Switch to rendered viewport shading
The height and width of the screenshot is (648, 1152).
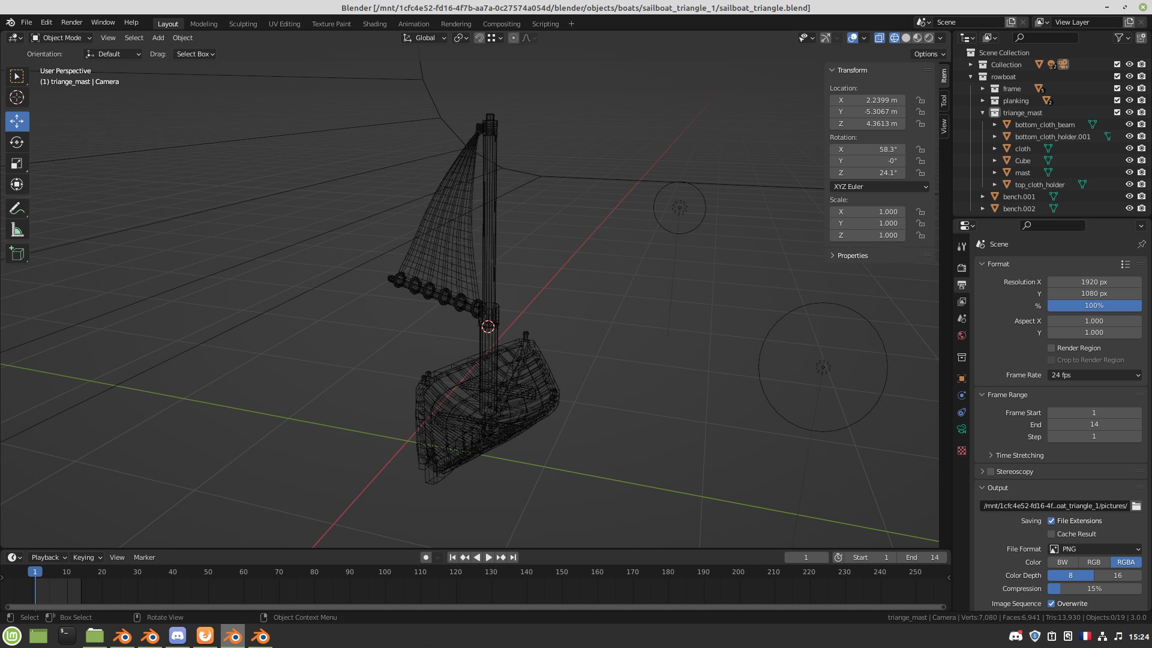[929, 38]
